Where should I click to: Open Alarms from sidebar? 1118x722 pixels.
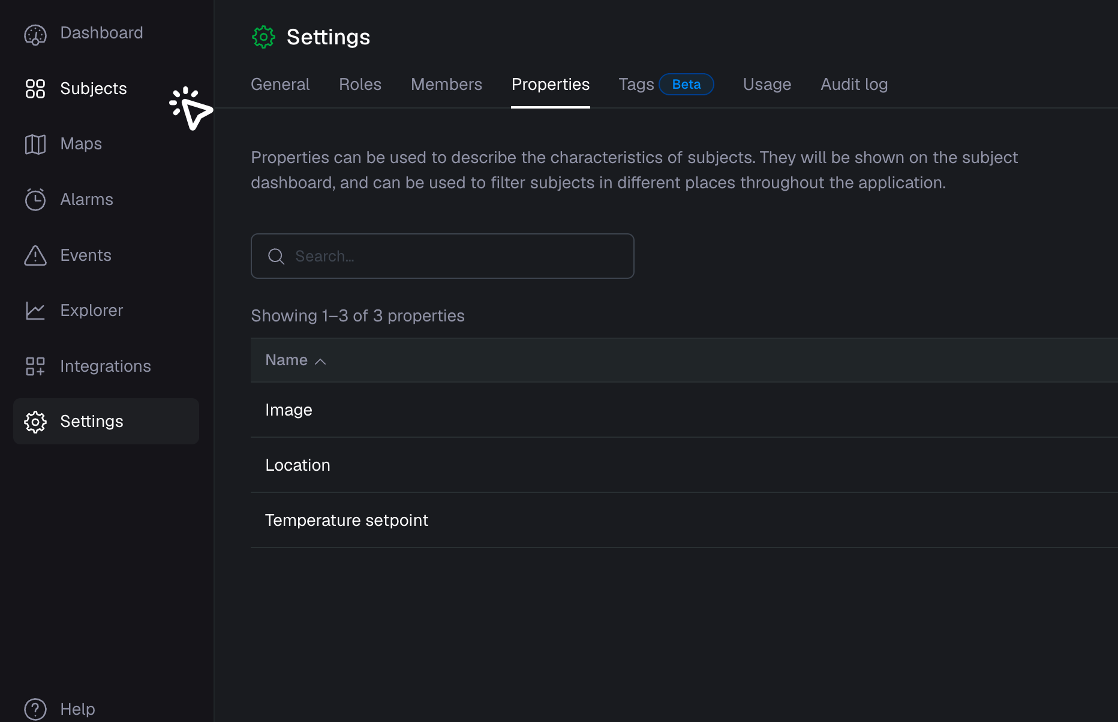pos(86,200)
